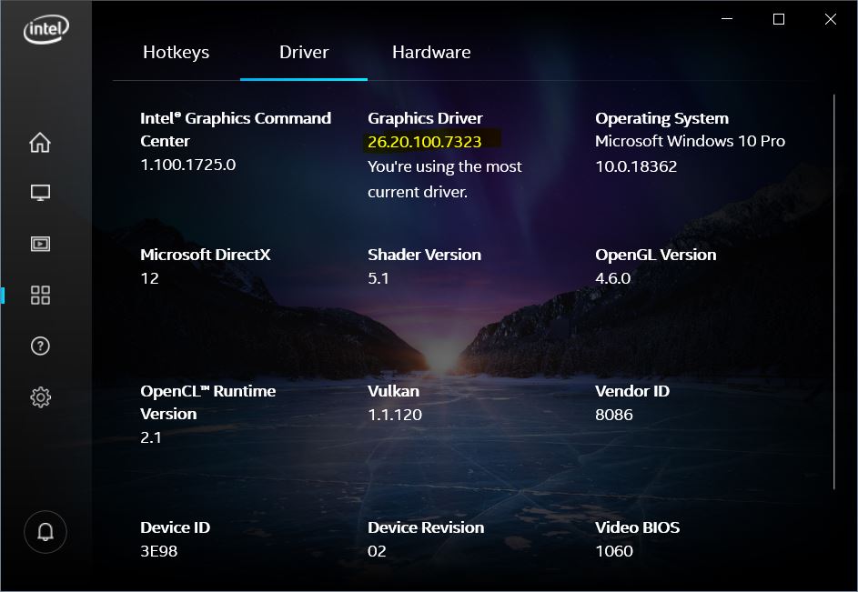Open the Preferences gear icon
The height and width of the screenshot is (592, 858).
[x=40, y=397]
